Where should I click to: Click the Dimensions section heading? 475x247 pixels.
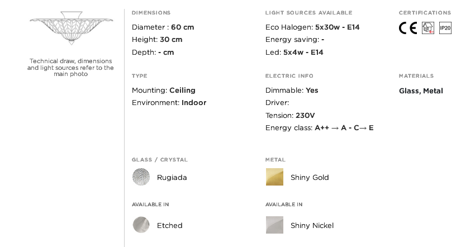point(151,13)
